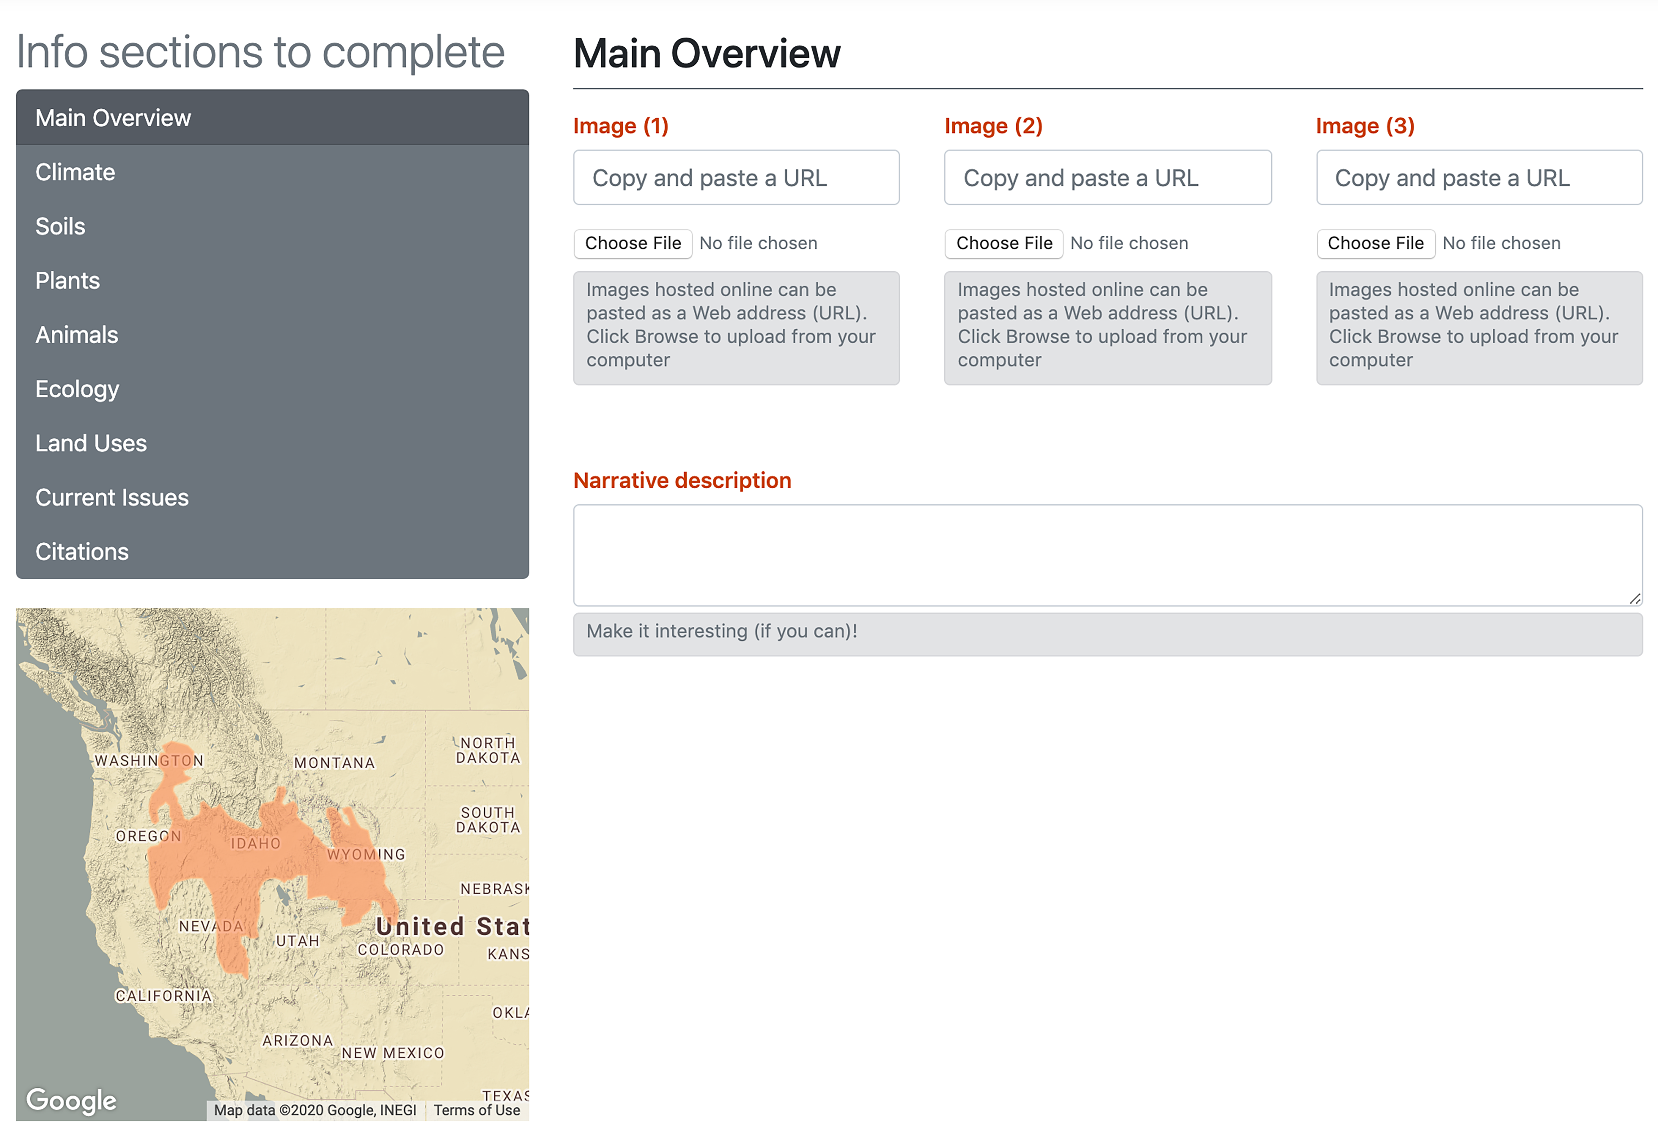Go to the Plants section
Image resolution: width=1658 pixels, height=1127 pixels.
tap(273, 280)
